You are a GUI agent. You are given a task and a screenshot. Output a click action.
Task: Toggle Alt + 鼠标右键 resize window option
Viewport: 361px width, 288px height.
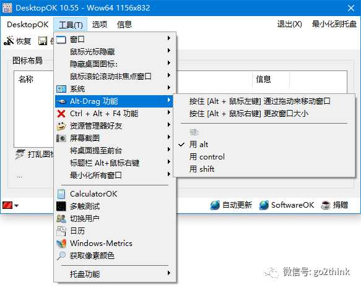(x=264, y=114)
